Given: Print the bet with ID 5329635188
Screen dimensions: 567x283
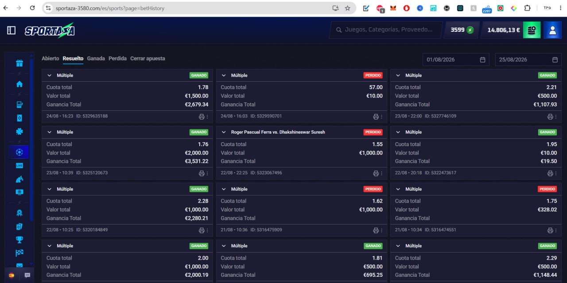Looking at the screenshot, I should tap(202, 117).
